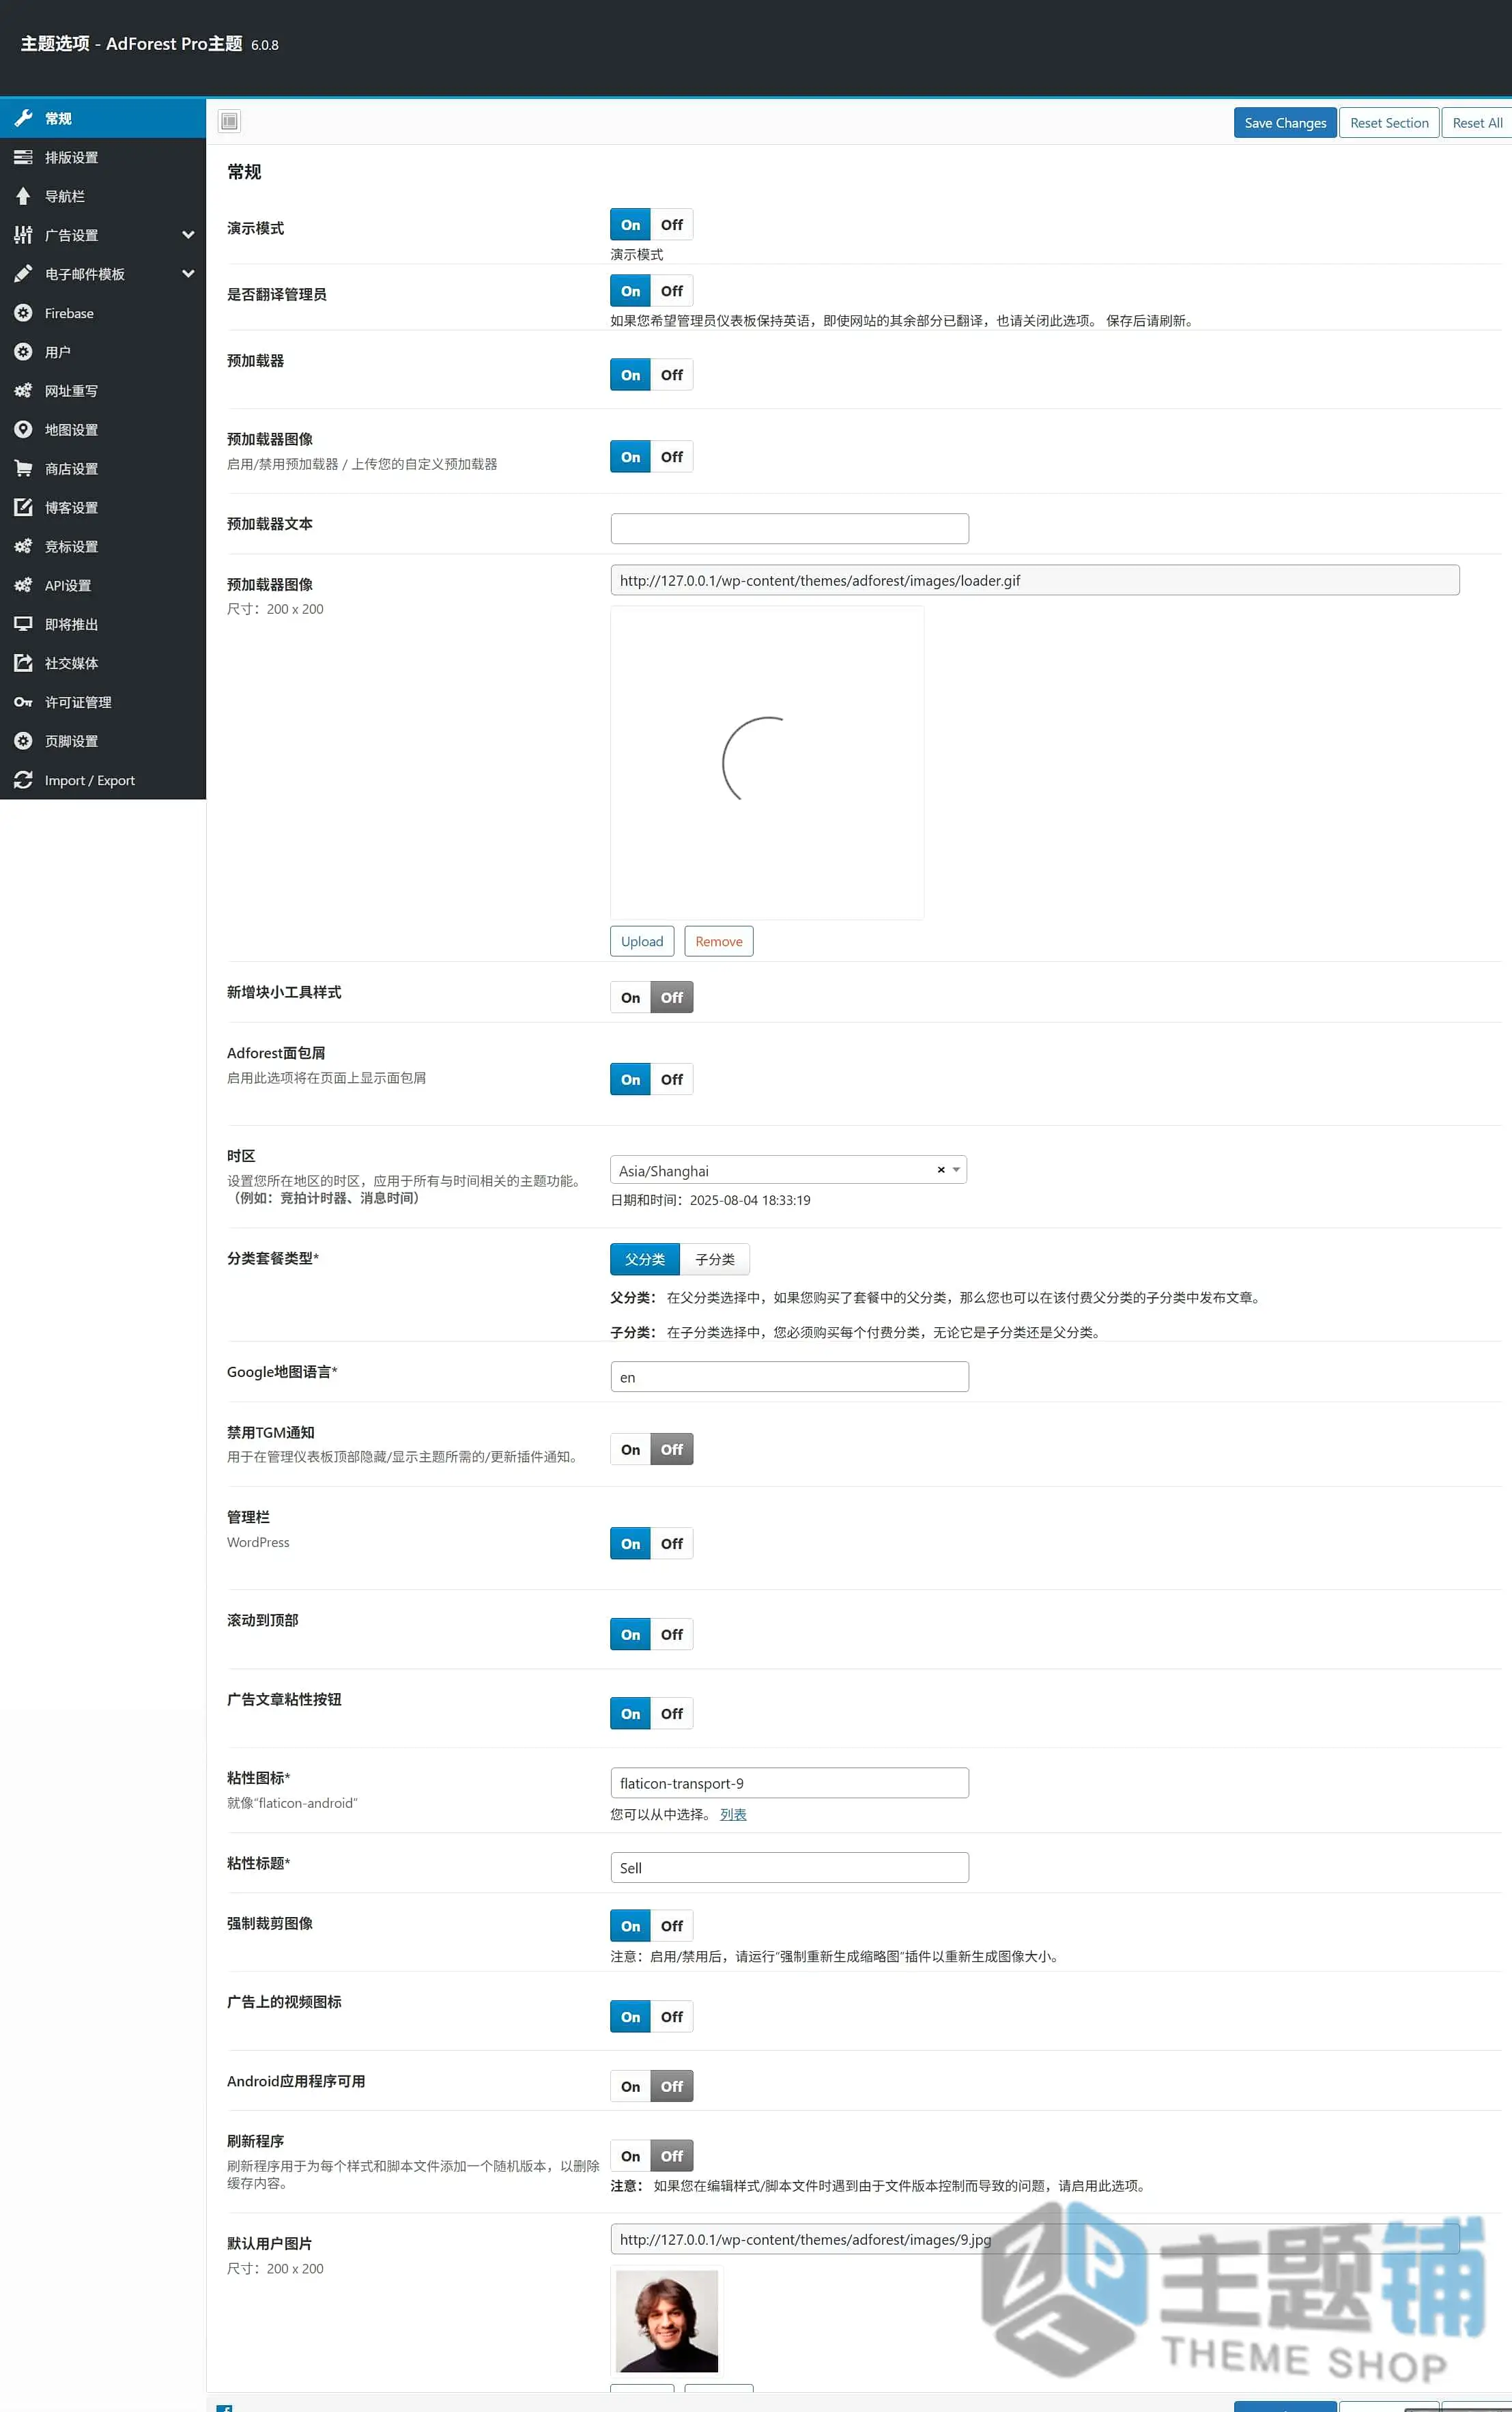Clear the Asia/Shanghai timezone selection
The height and width of the screenshot is (2412, 1512).
pyautogui.click(x=941, y=1170)
